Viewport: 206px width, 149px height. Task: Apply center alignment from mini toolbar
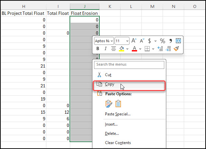(114, 49)
